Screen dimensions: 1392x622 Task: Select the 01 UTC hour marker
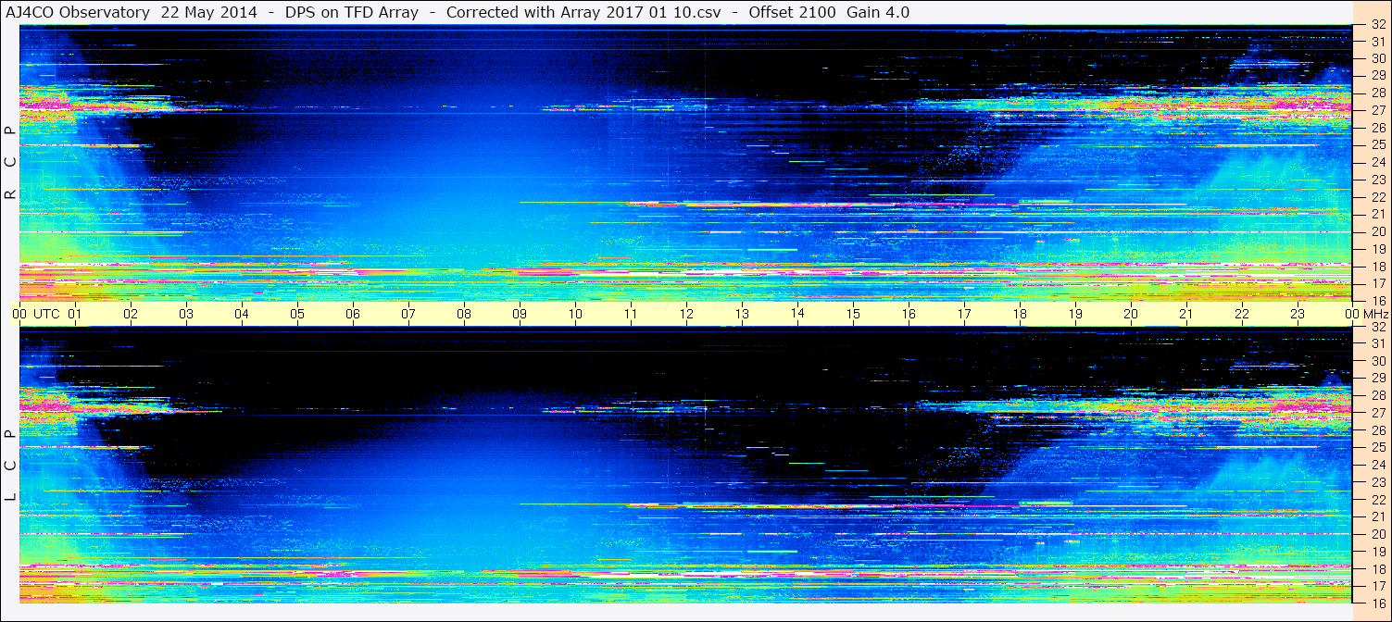point(75,314)
